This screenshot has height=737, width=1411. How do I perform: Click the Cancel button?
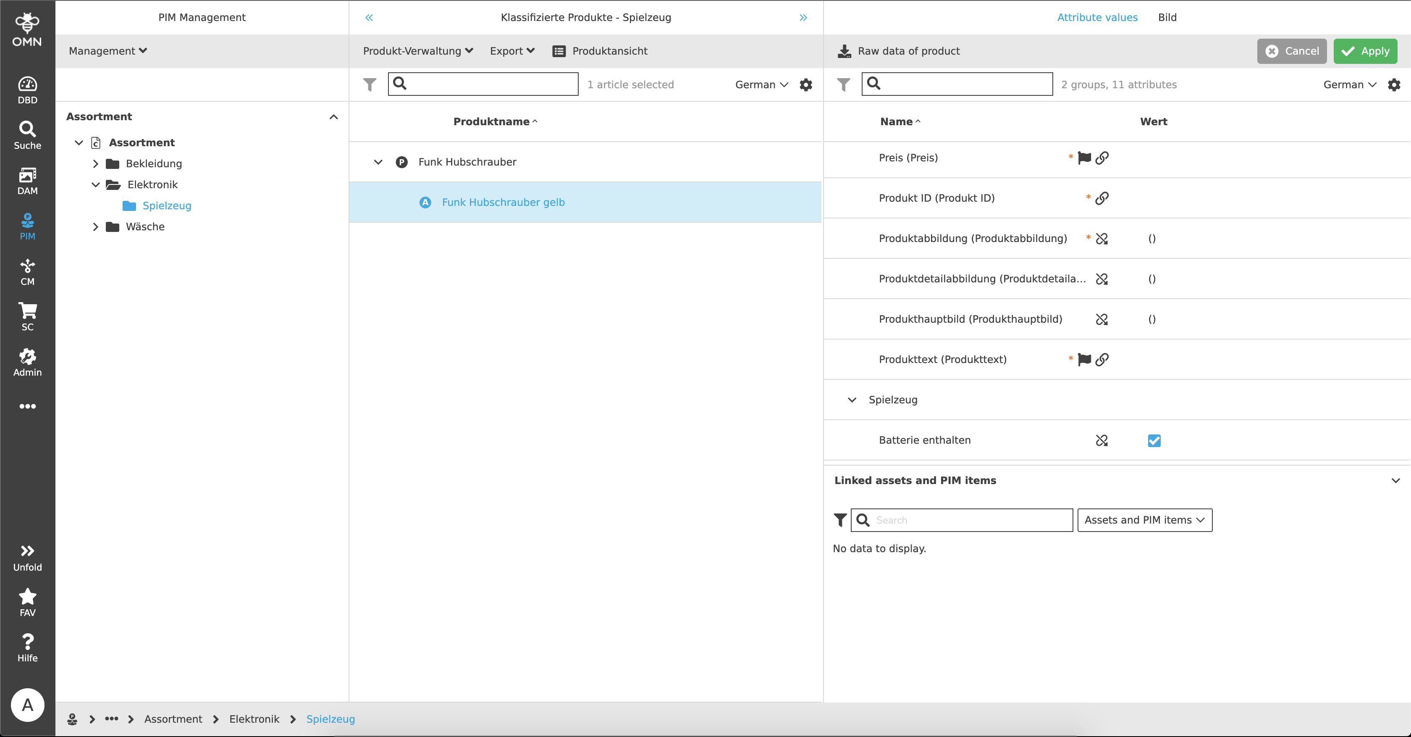point(1291,51)
